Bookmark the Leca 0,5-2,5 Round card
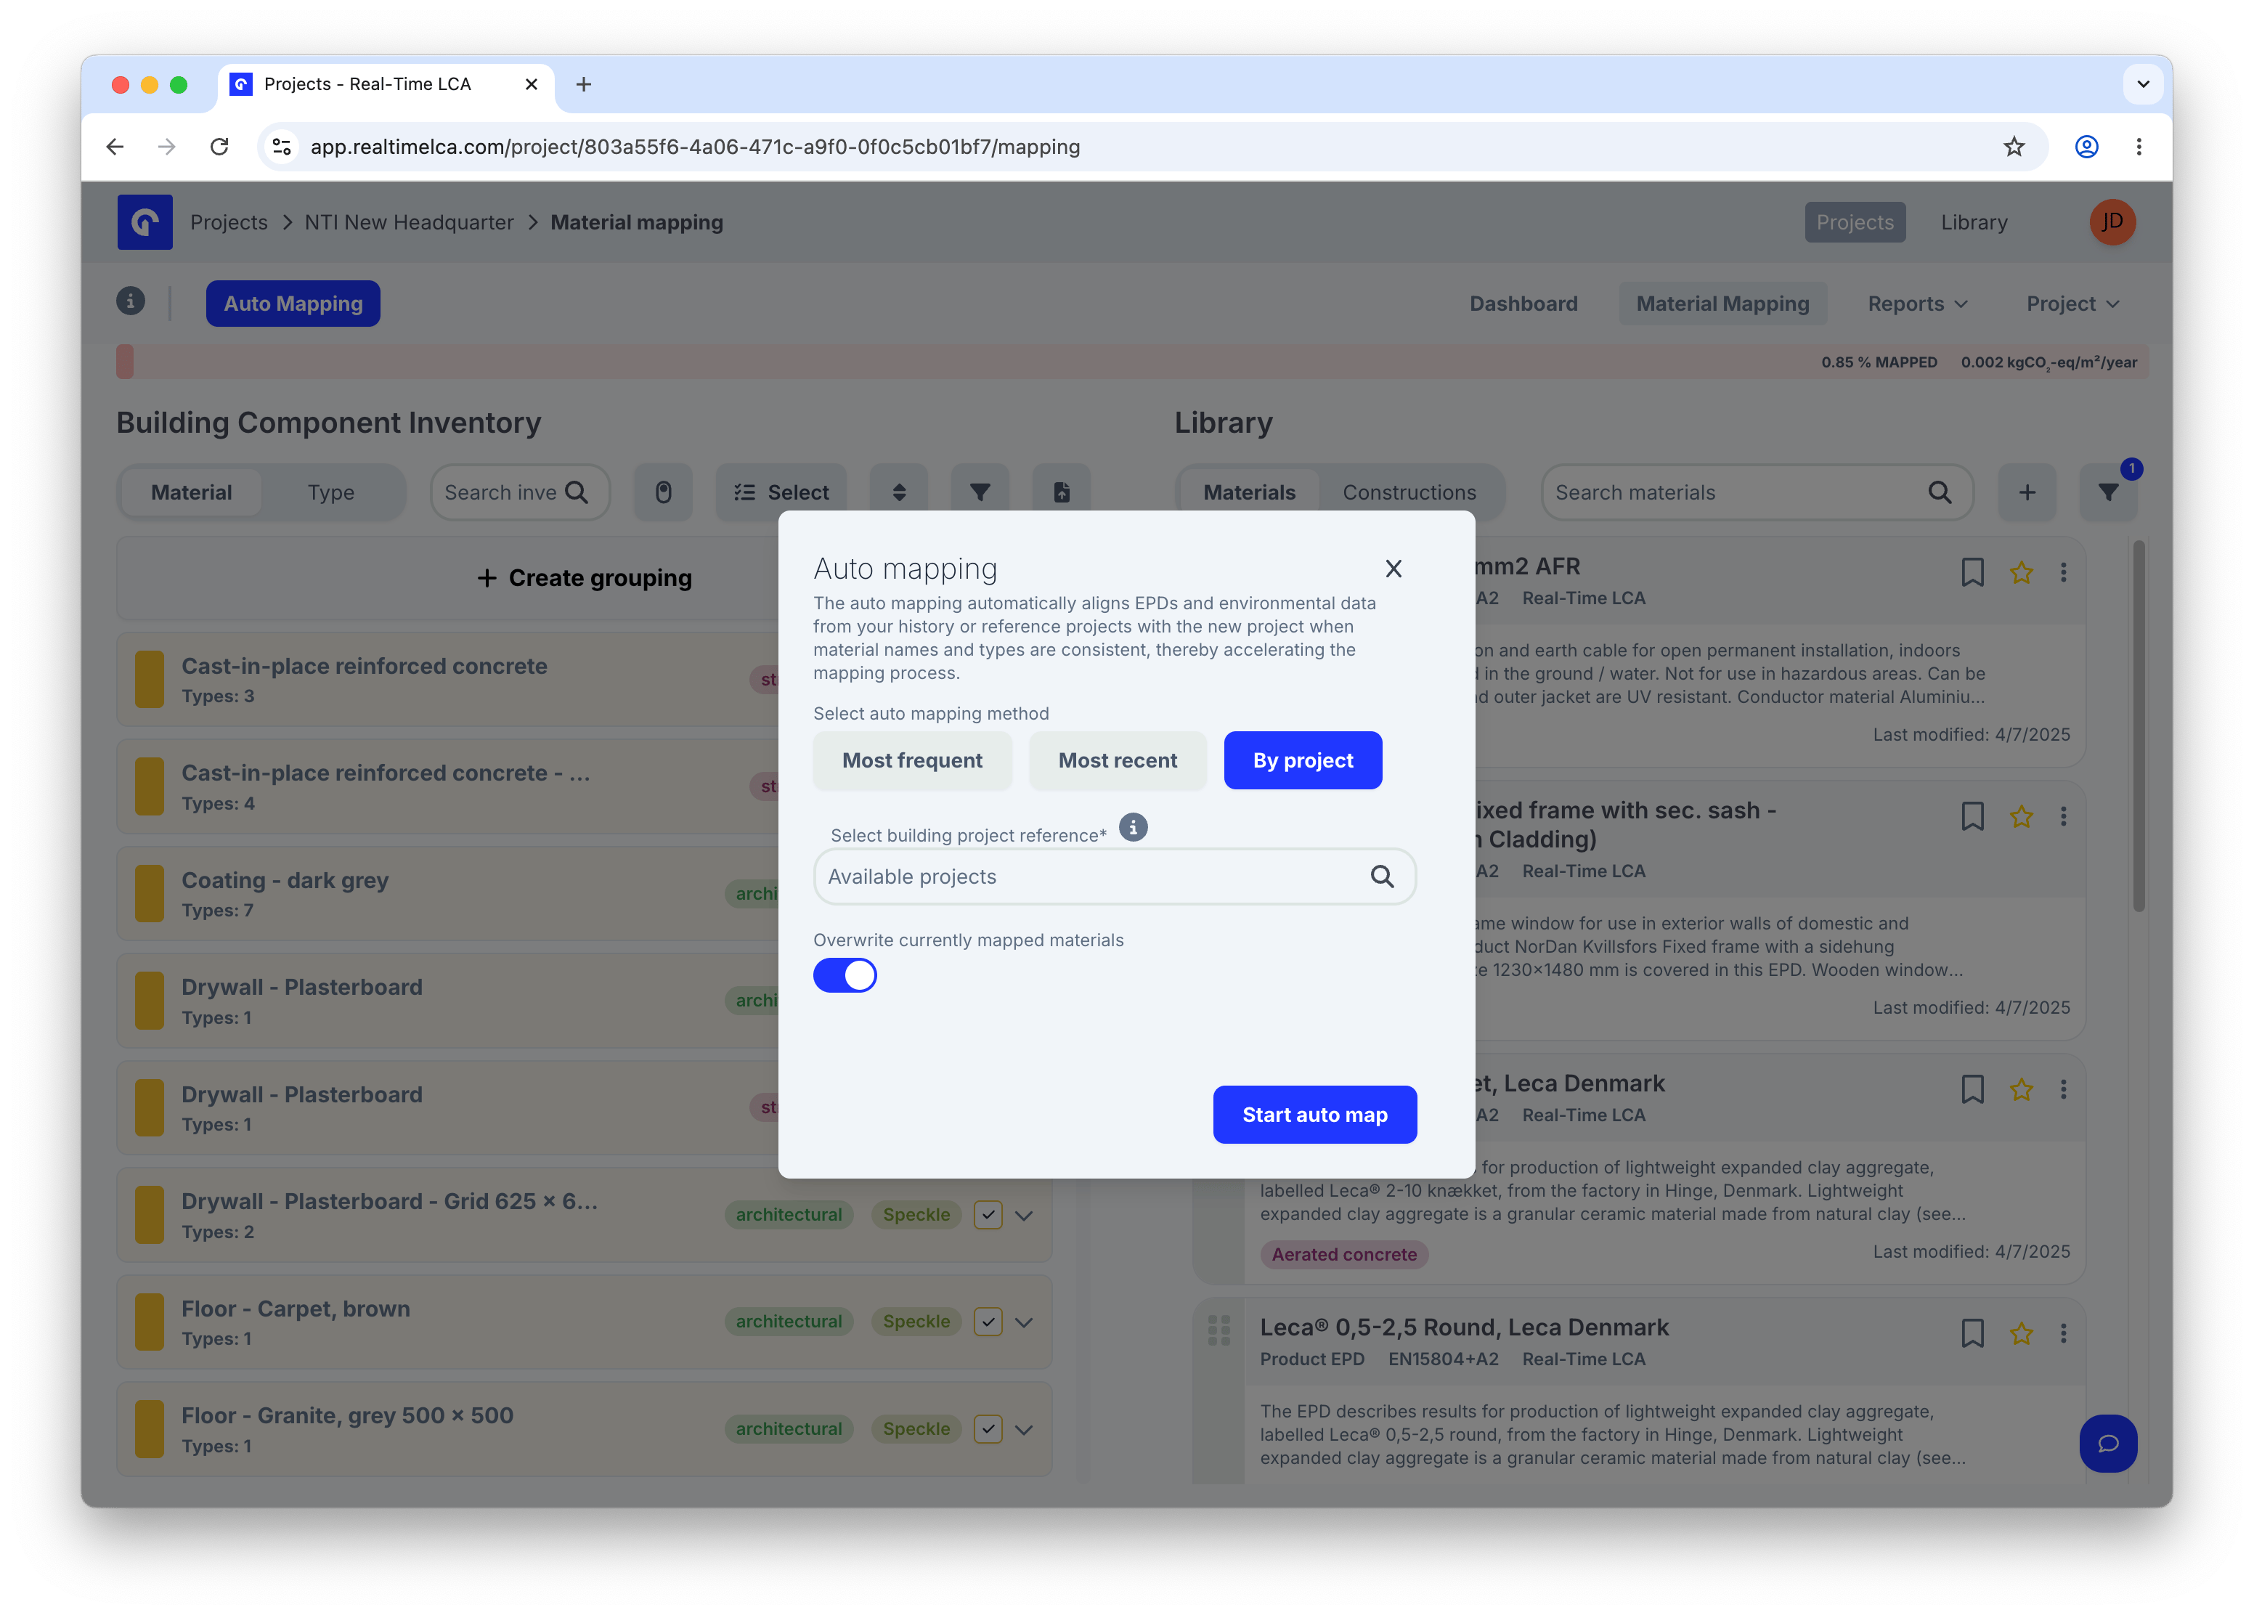The width and height of the screenshot is (2254, 1615). (1972, 1334)
